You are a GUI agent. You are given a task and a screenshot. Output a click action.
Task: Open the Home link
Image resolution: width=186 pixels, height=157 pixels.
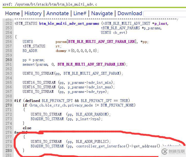pyautogui.click(x=12, y=13)
